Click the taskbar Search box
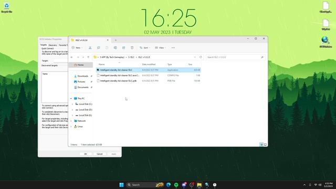 (145, 185)
